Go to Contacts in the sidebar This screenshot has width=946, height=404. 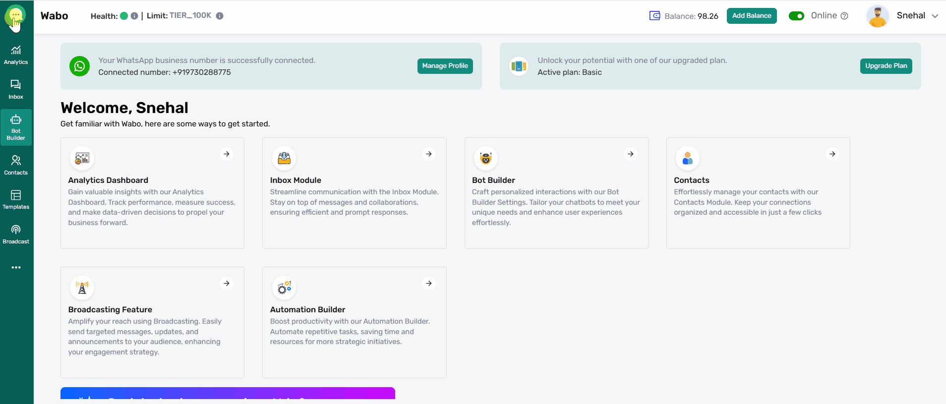(x=16, y=165)
